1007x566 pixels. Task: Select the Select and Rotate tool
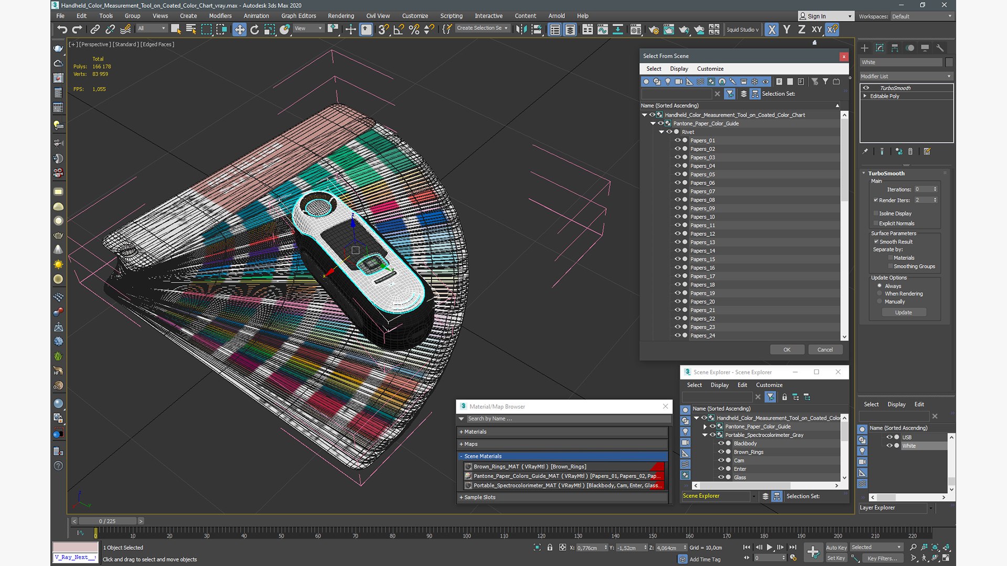pyautogui.click(x=254, y=29)
